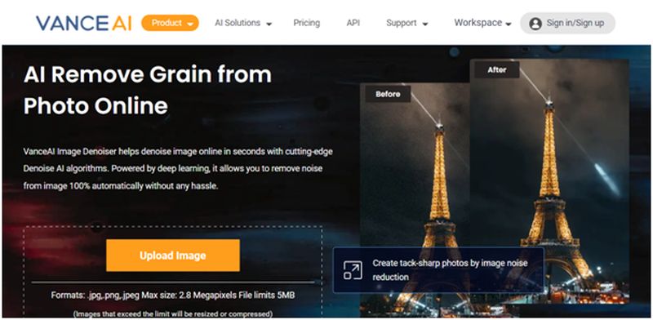Open the API menu item
This screenshot has width=653, height=320.
coord(353,23)
